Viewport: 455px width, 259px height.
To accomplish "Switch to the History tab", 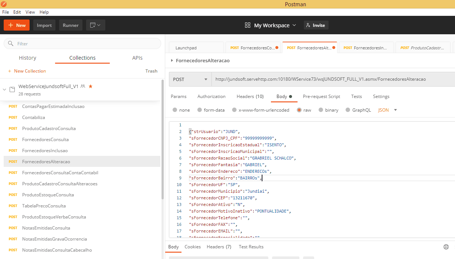I will click(27, 58).
